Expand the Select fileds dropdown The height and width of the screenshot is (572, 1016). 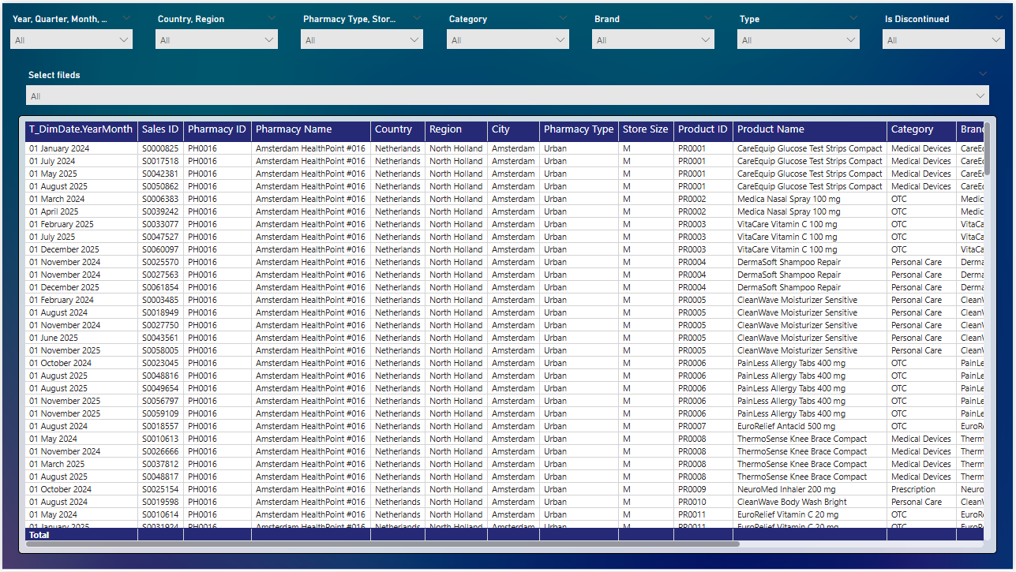tap(507, 95)
